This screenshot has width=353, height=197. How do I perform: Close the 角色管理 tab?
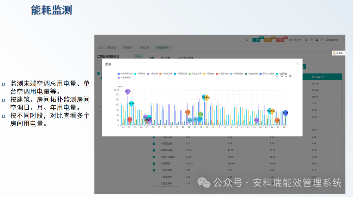click(151, 47)
